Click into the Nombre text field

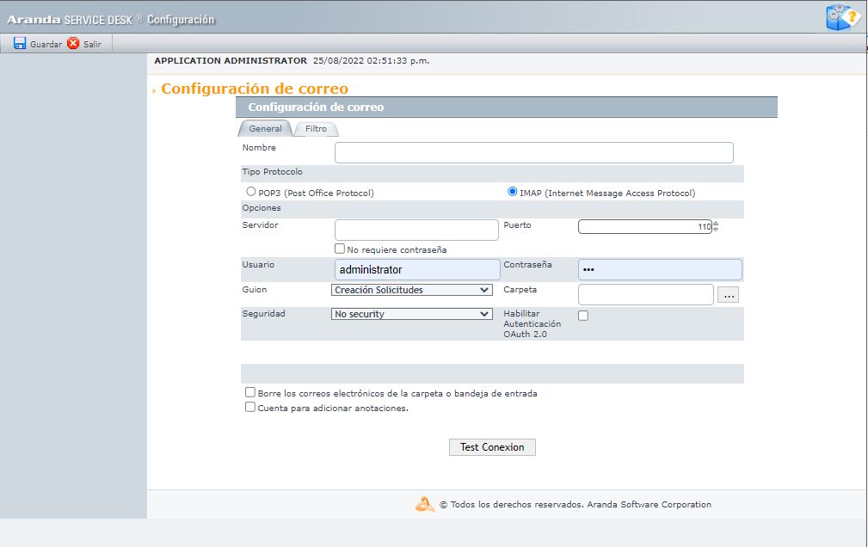pos(533,153)
